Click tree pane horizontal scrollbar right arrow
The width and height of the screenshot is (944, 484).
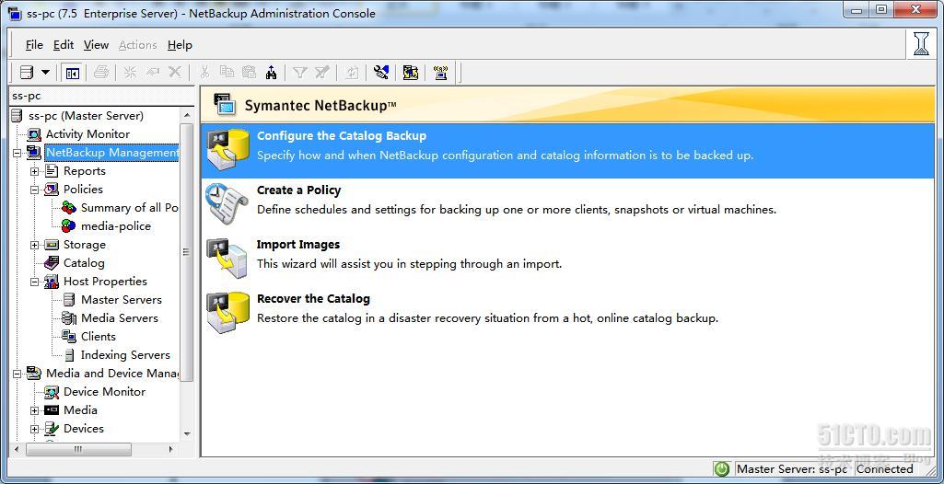coord(170,449)
